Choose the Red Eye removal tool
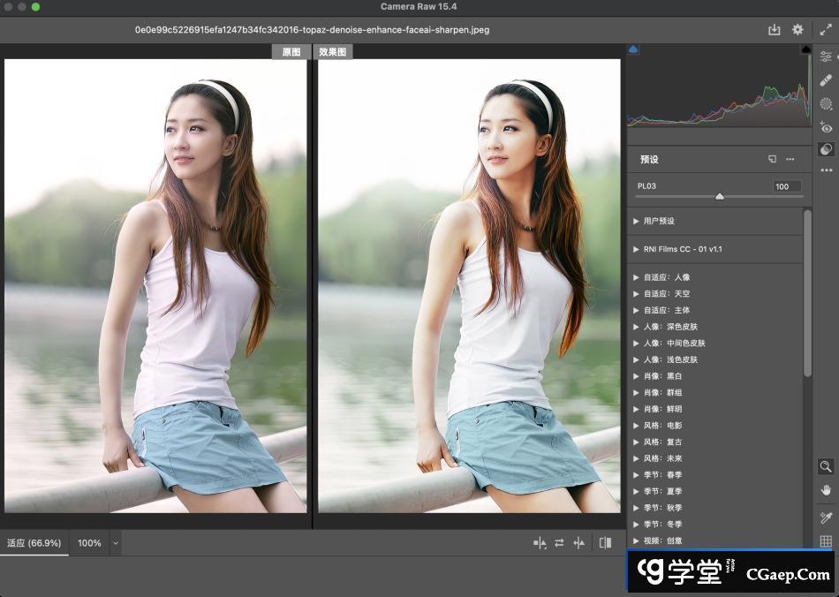This screenshot has height=597, width=839. pos(826,128)
